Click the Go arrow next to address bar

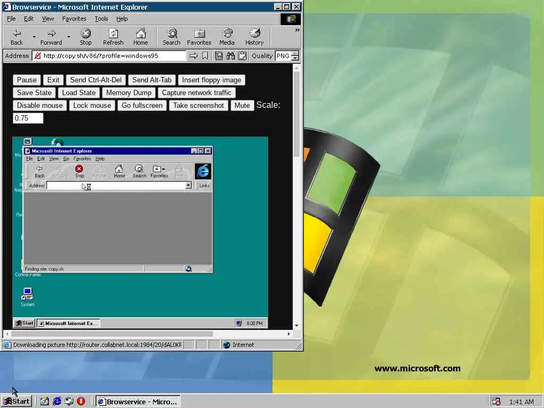tap(193, 55)
